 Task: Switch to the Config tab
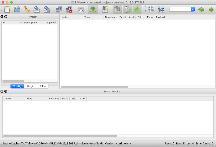[17, 86]
